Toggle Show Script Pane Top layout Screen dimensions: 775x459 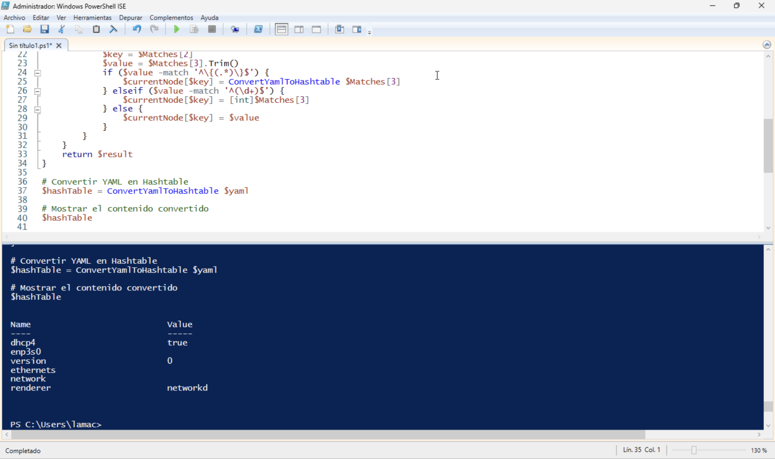point(282,29)
